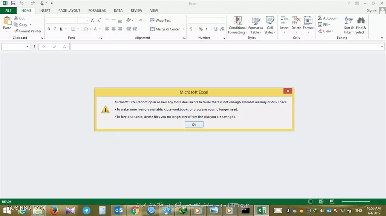Click the AutoSum sigma button
This screenshot has width=386, height=216.
click(328, 18)
